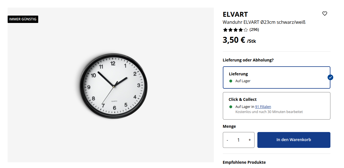Open the 296 reviews count

click(254, 29)
